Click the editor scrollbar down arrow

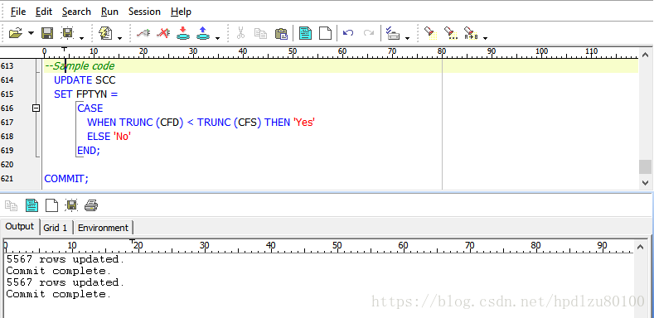[x=645, y=182]
